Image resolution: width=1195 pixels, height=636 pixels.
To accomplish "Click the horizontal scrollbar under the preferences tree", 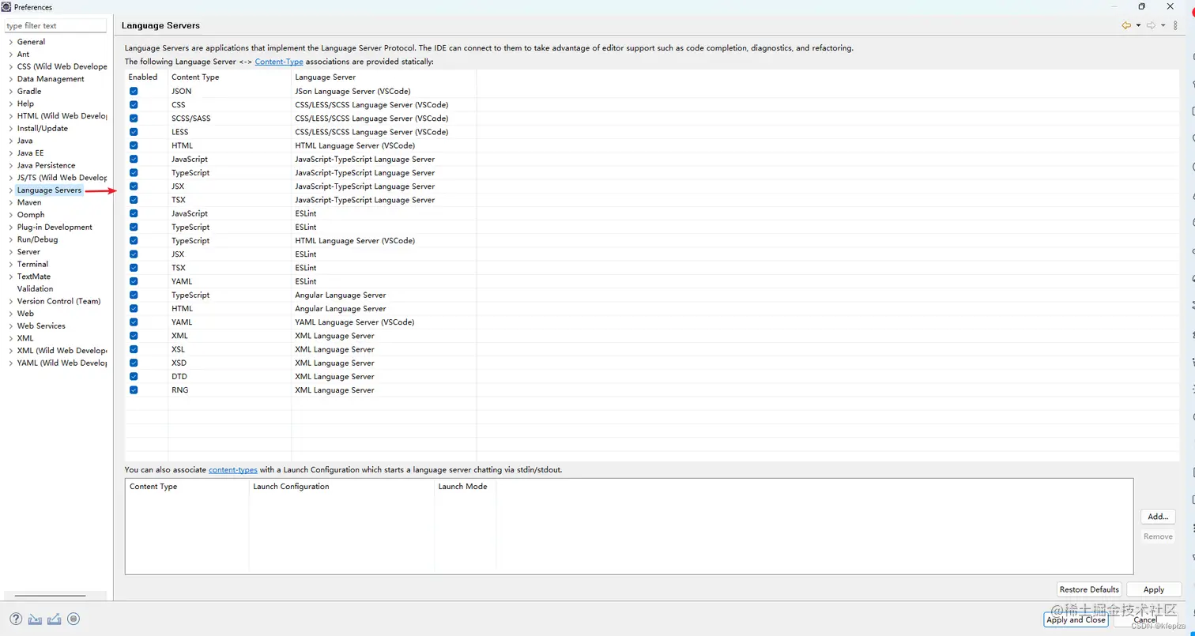I will [50, 596].
